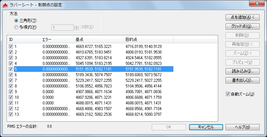
Task: Select target point 5104.9506, 4856.4144
Action: point(143,86)
